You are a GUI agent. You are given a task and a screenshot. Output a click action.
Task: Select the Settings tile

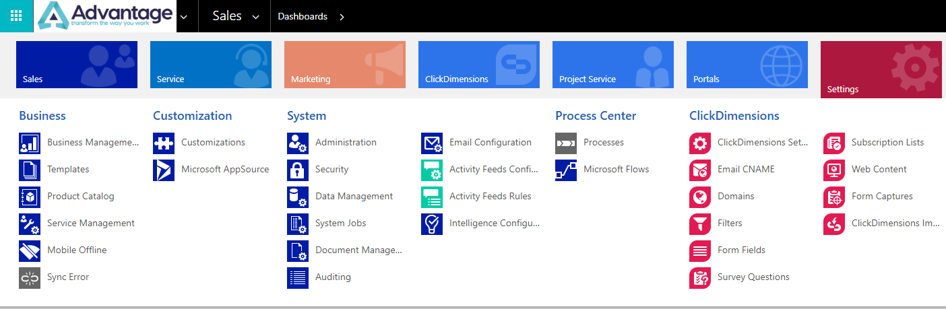pyautogui.click(x=881, y=69)
